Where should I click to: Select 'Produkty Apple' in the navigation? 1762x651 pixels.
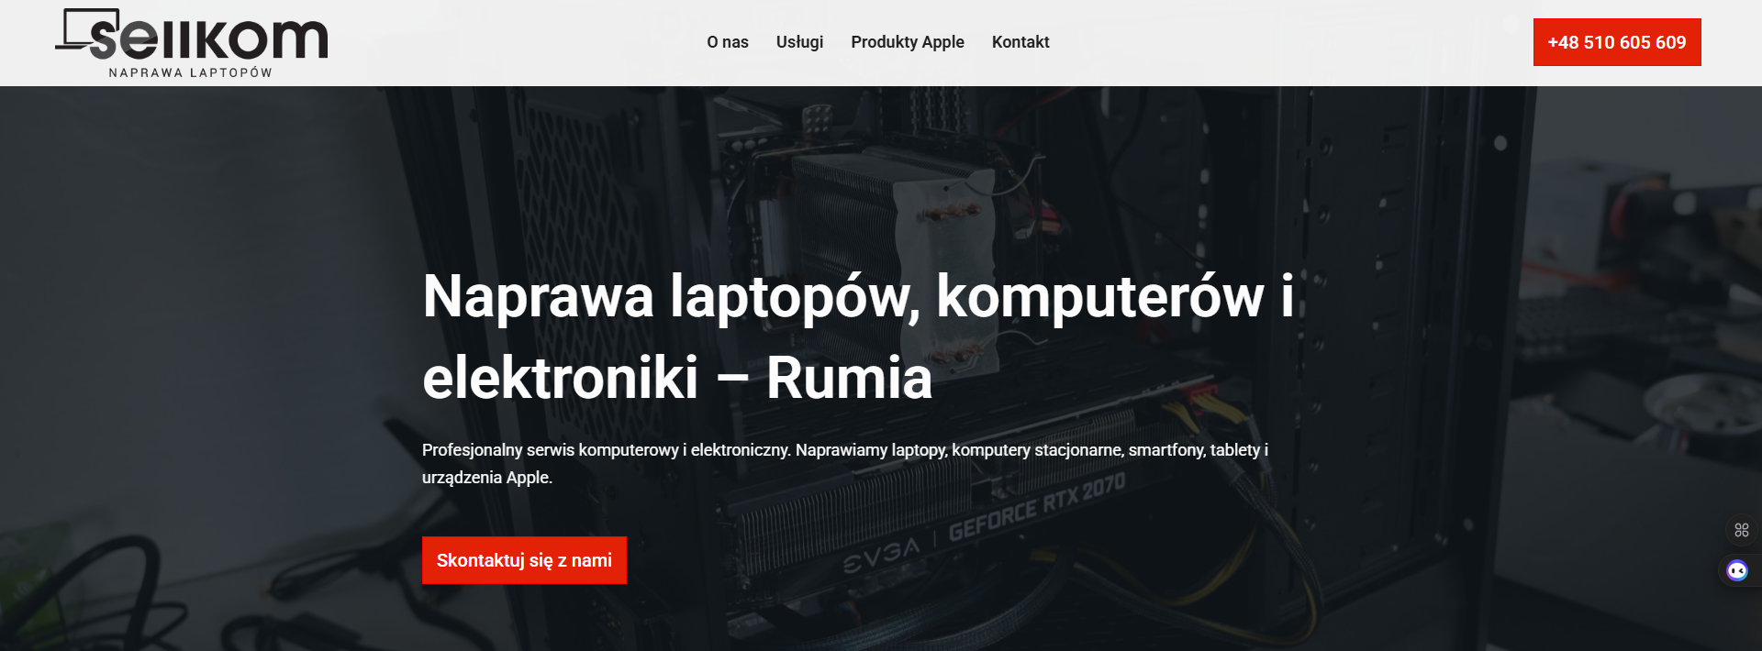pos(908,42)
